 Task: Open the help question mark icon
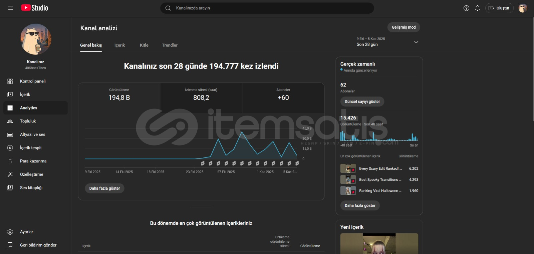pos(466,8)
